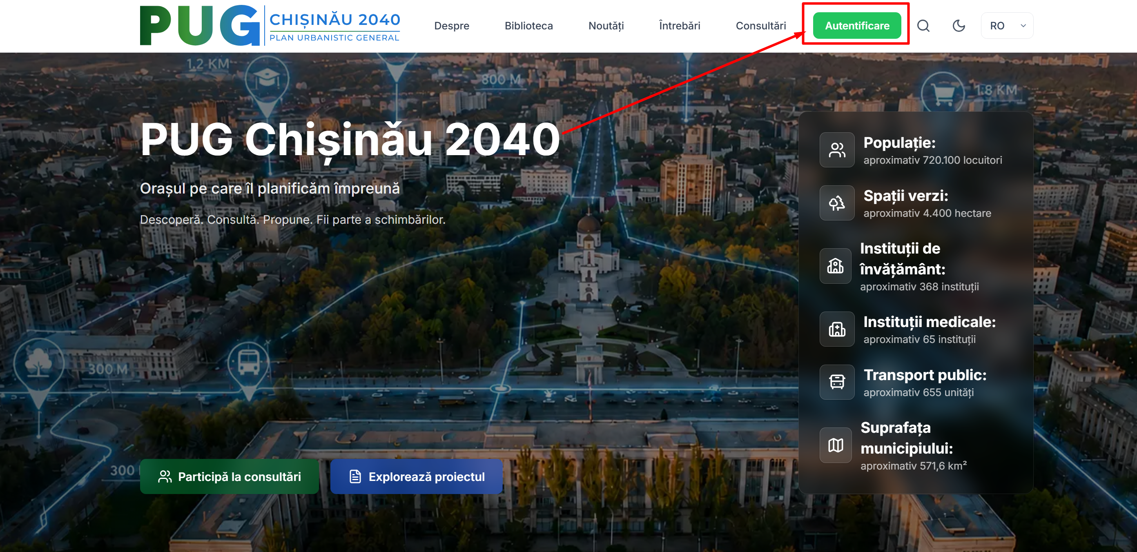Click the text aproximativ 571,6 km²
The width and height of the screenshot is (1137, 552).
[x=913, y=466]
